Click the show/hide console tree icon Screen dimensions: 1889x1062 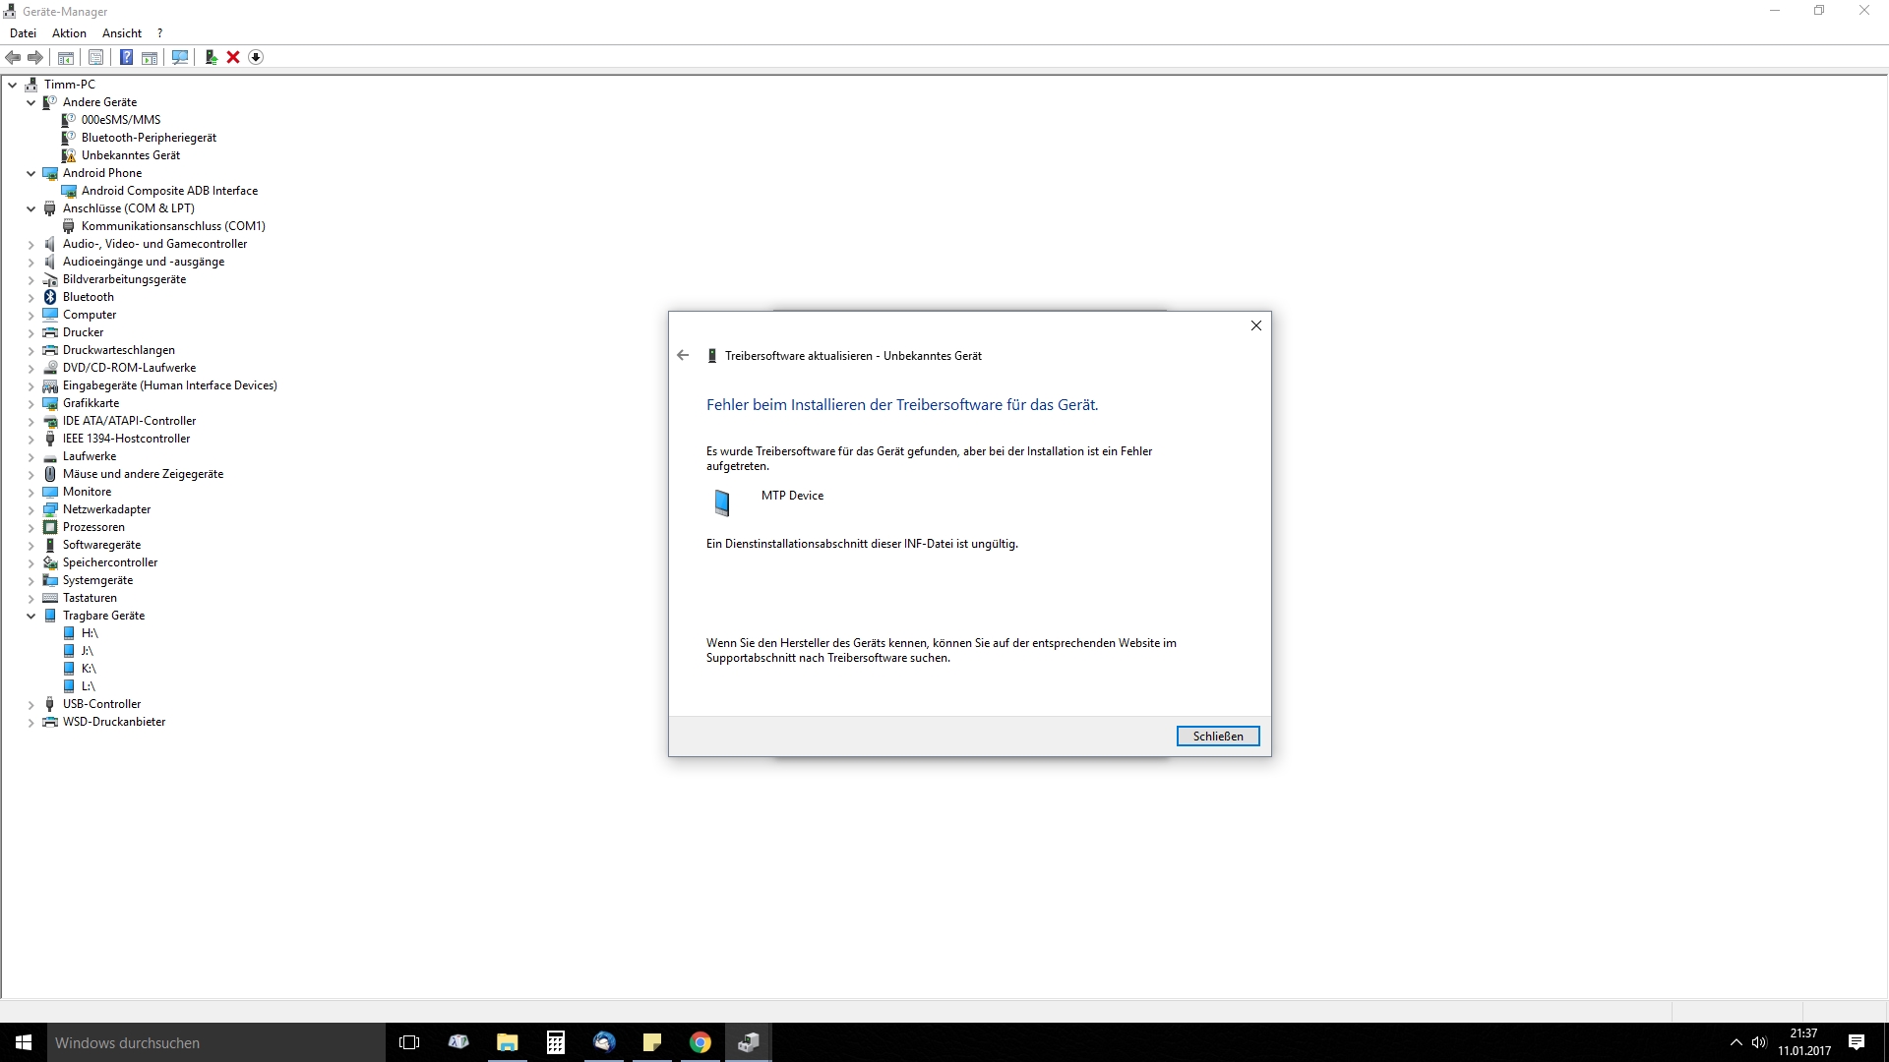coord(65,57)
